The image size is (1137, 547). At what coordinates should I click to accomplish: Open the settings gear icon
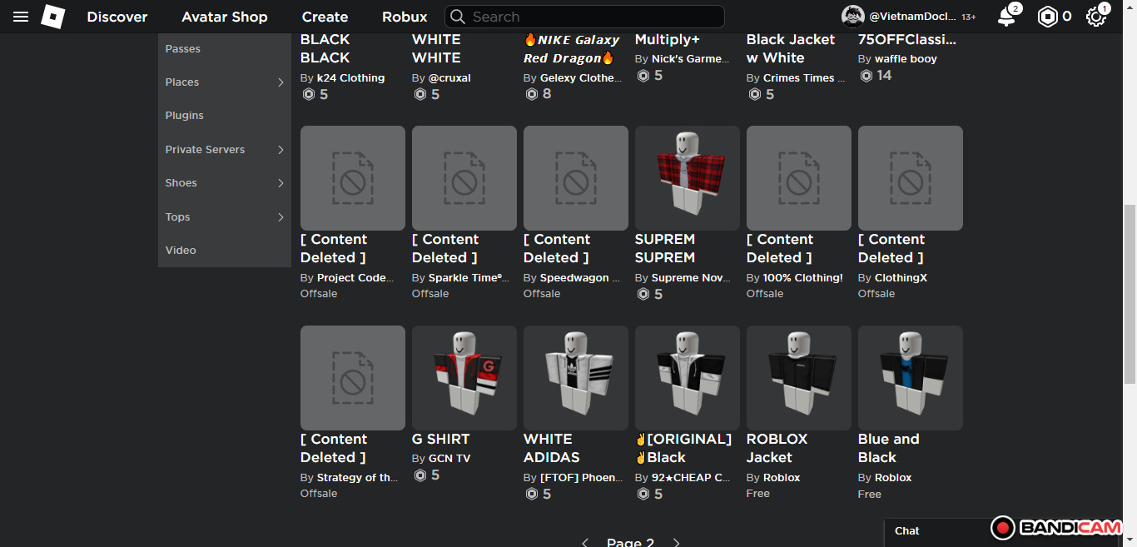(x=1095, y=17)
